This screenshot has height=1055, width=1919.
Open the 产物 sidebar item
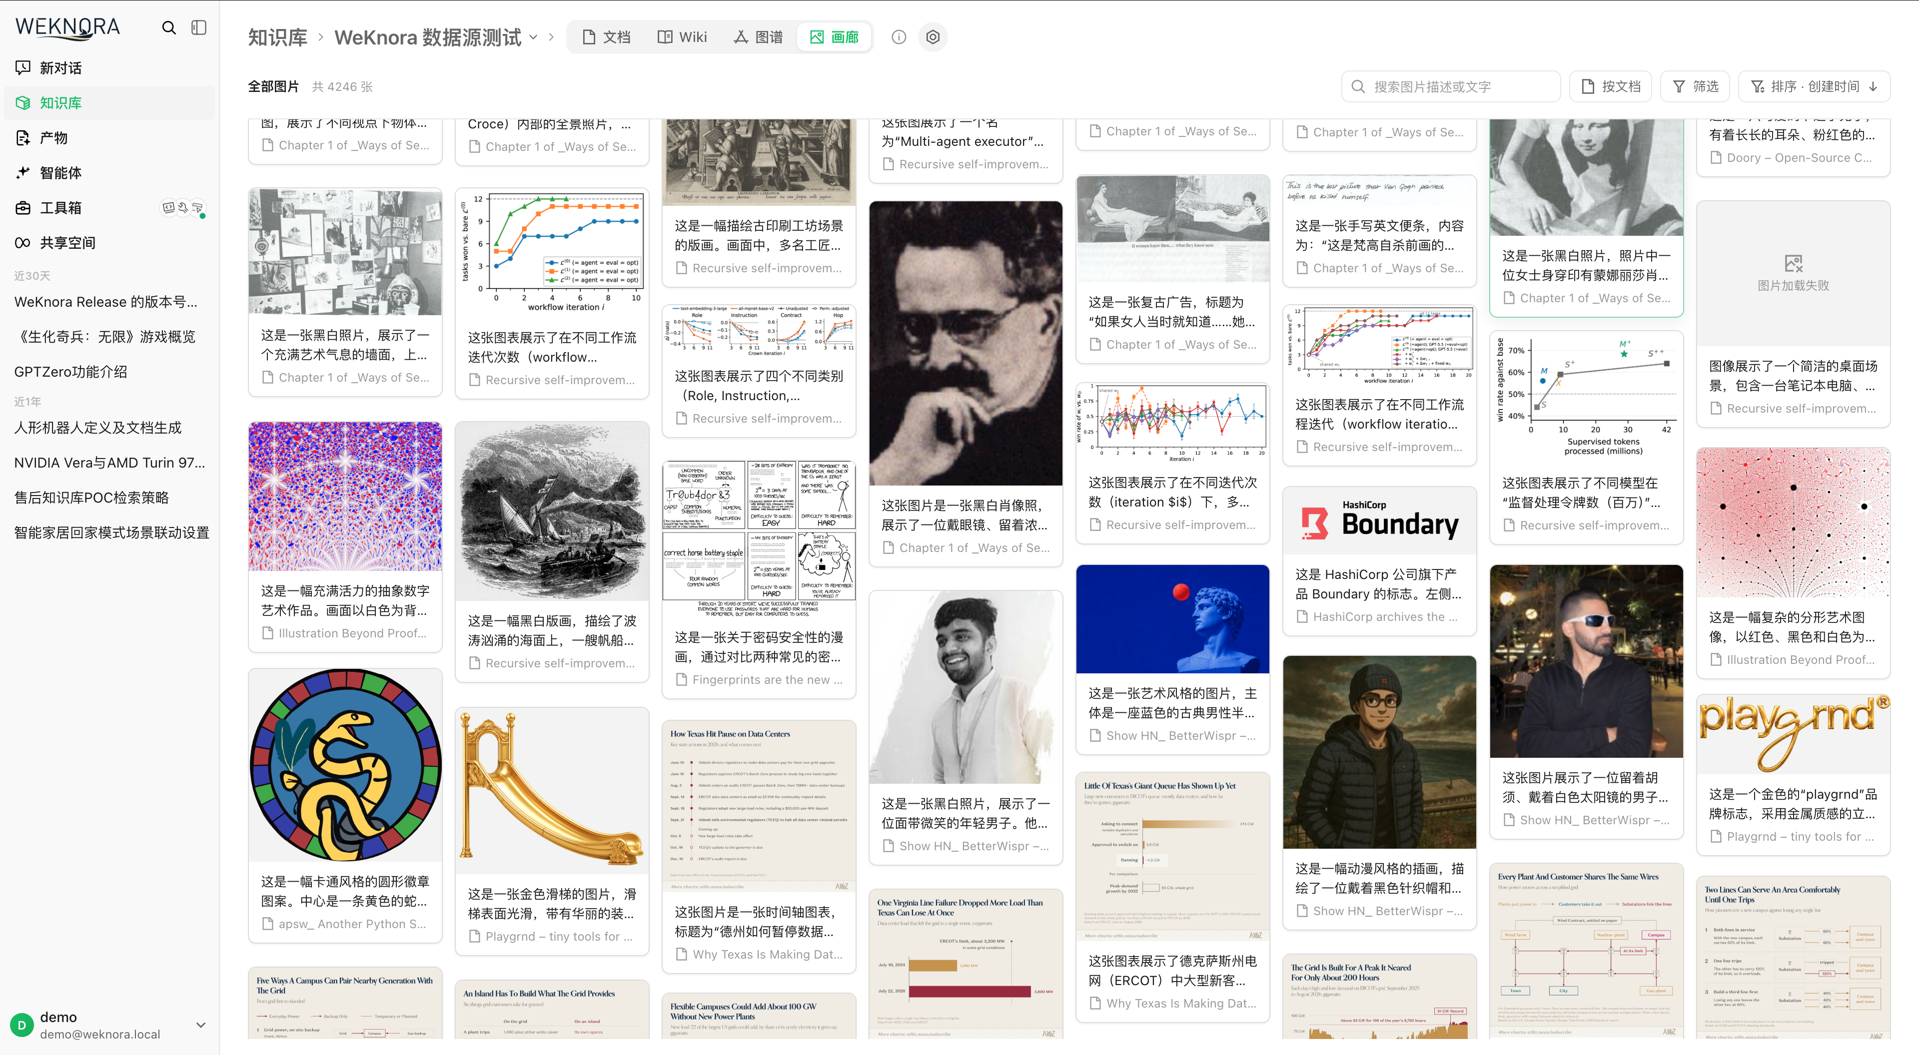(109, 138)
